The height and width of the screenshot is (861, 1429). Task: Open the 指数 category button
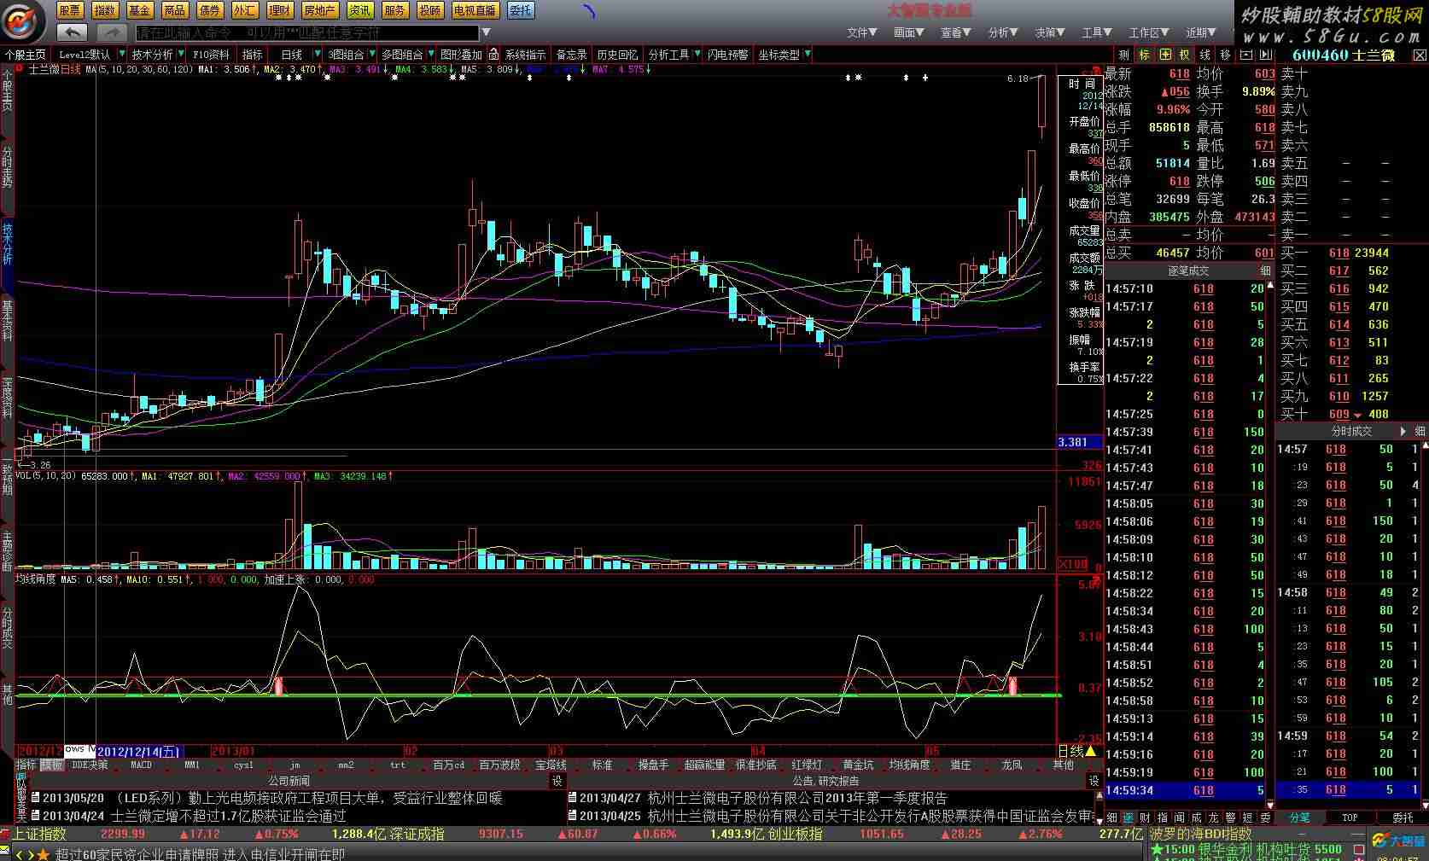[x=105, y=10]
